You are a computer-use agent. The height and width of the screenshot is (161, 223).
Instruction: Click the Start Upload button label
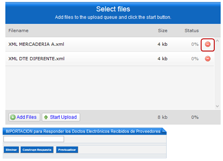pos(63,117)
